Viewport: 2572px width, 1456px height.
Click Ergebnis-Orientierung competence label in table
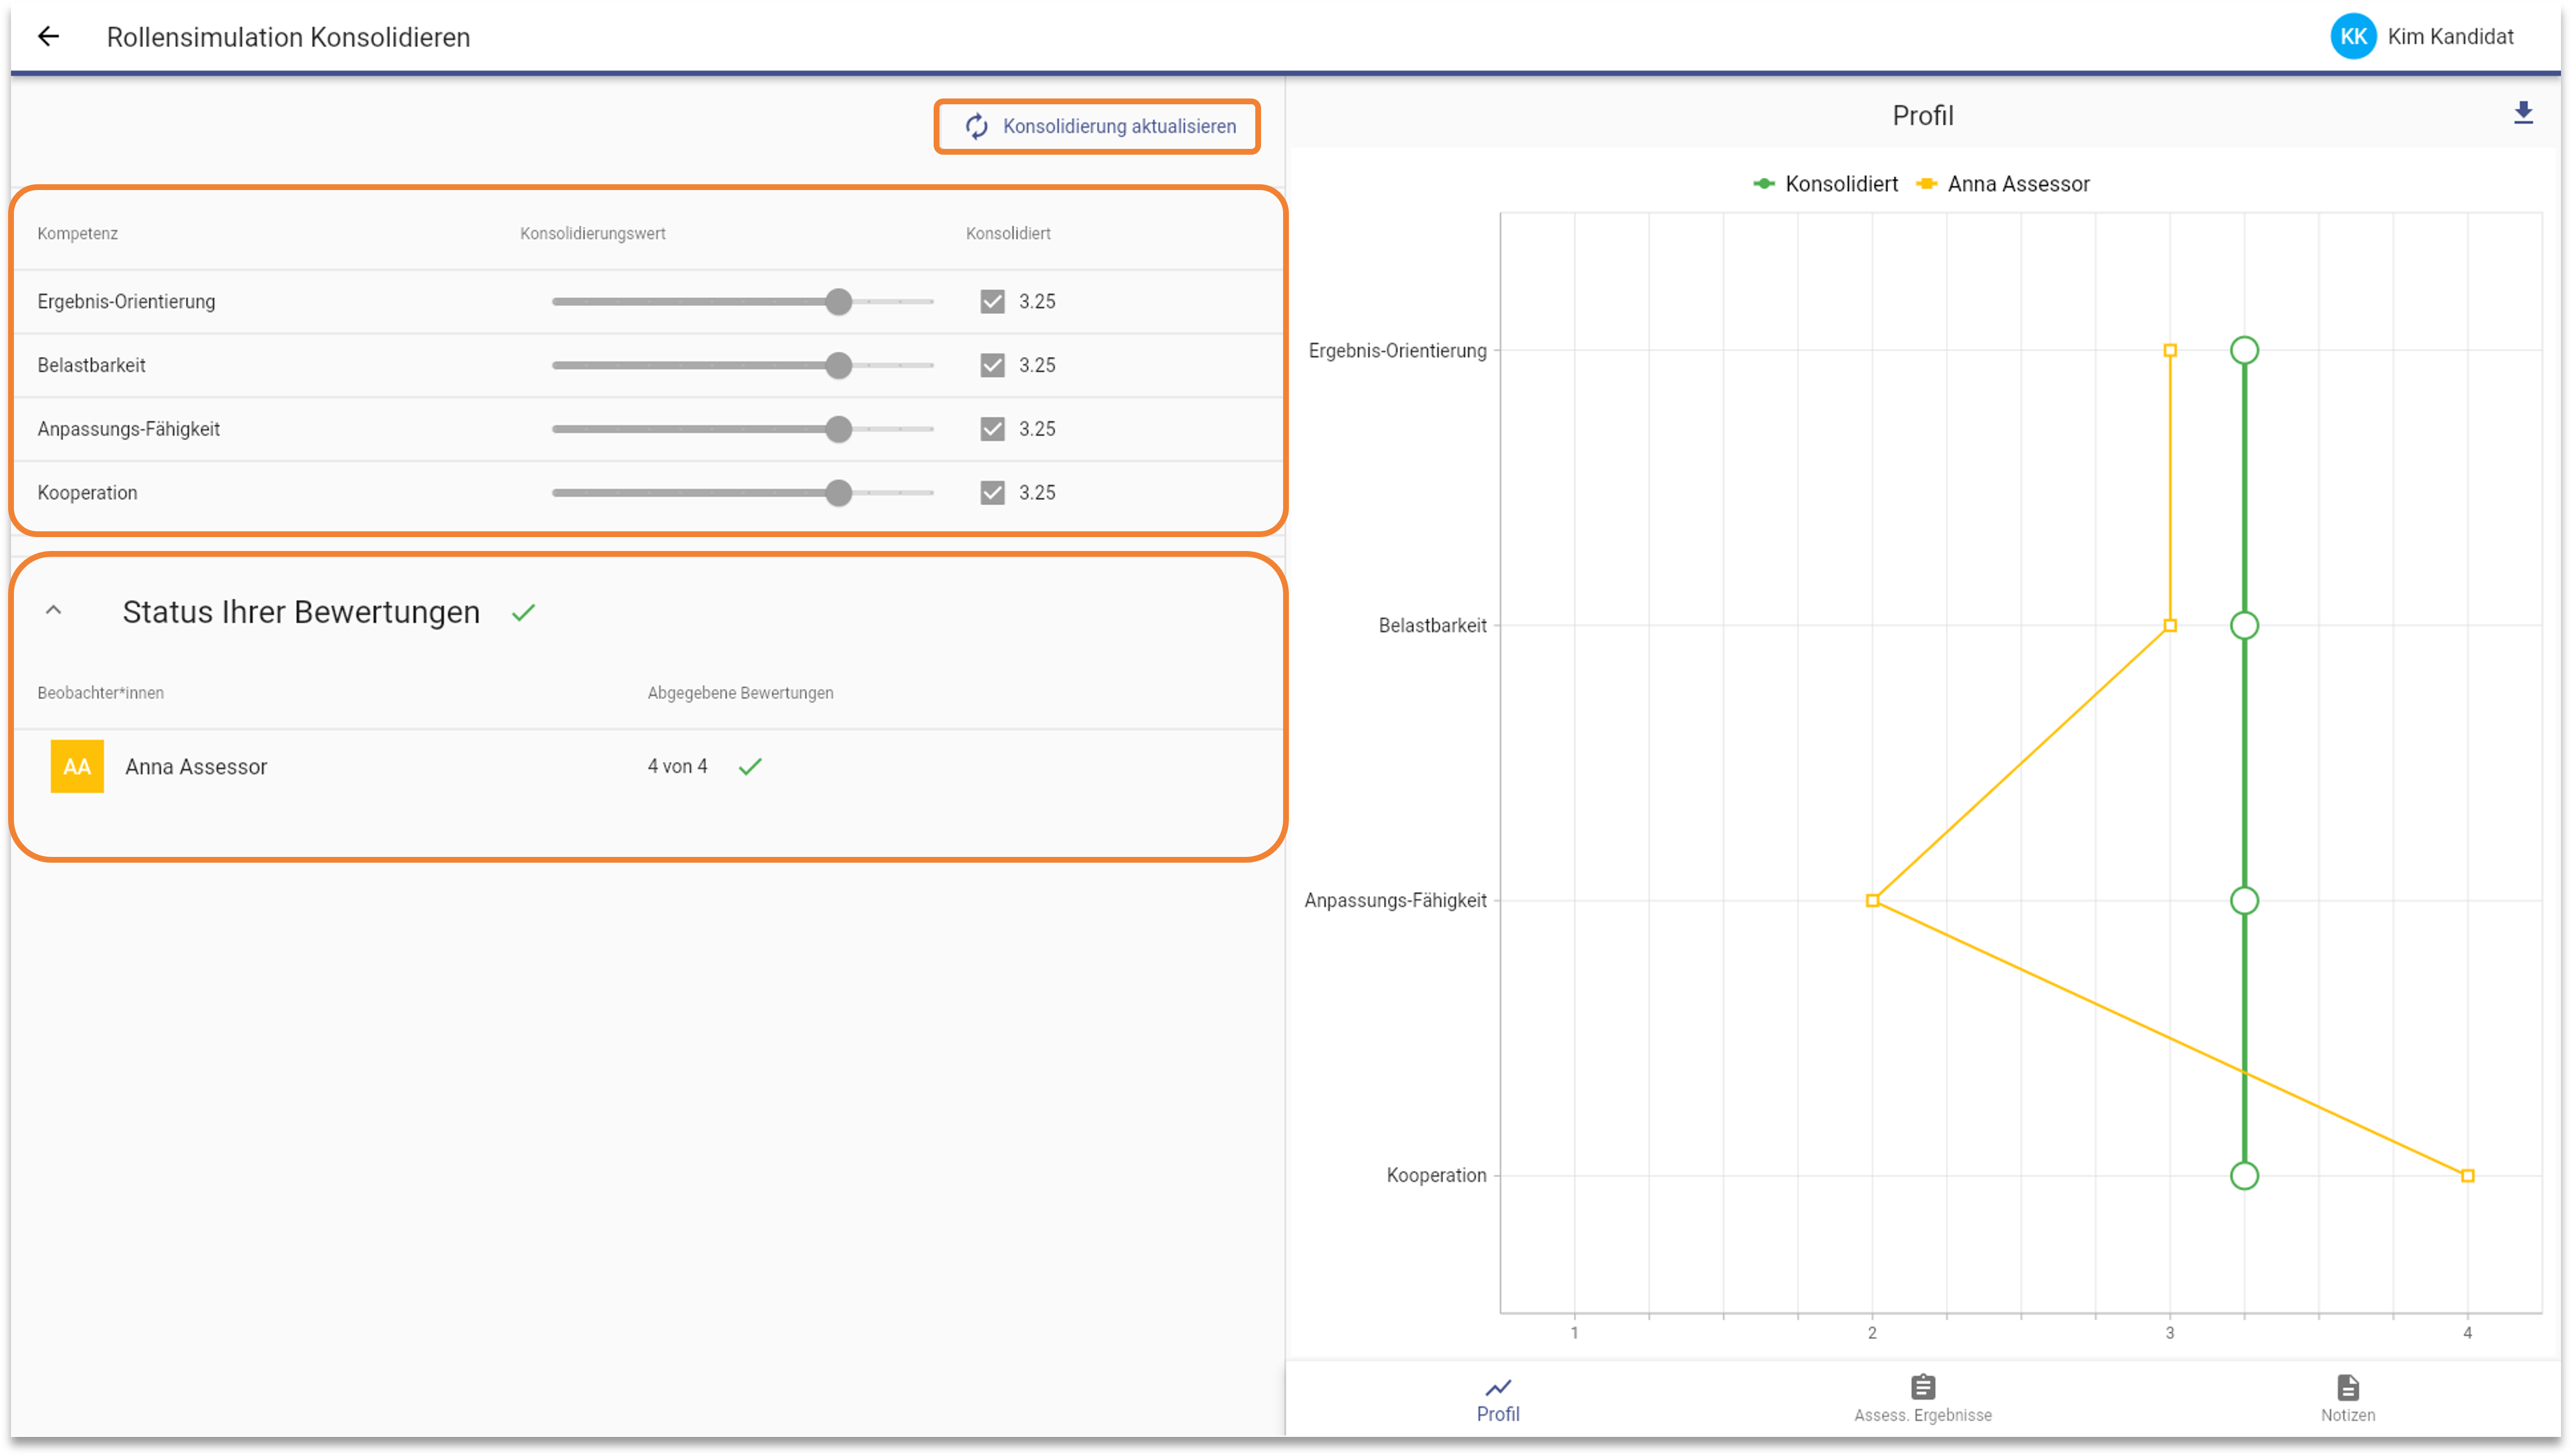[126, 301]
